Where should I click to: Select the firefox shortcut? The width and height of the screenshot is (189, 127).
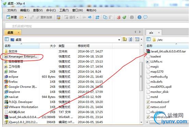(x=11, y=82)
